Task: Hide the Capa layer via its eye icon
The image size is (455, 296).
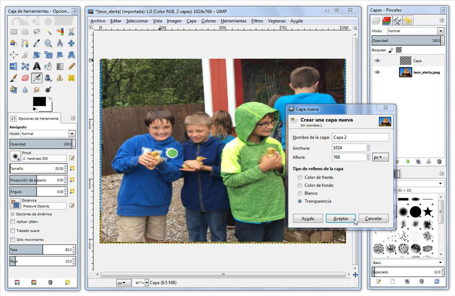Action: (x=377, y=60)
